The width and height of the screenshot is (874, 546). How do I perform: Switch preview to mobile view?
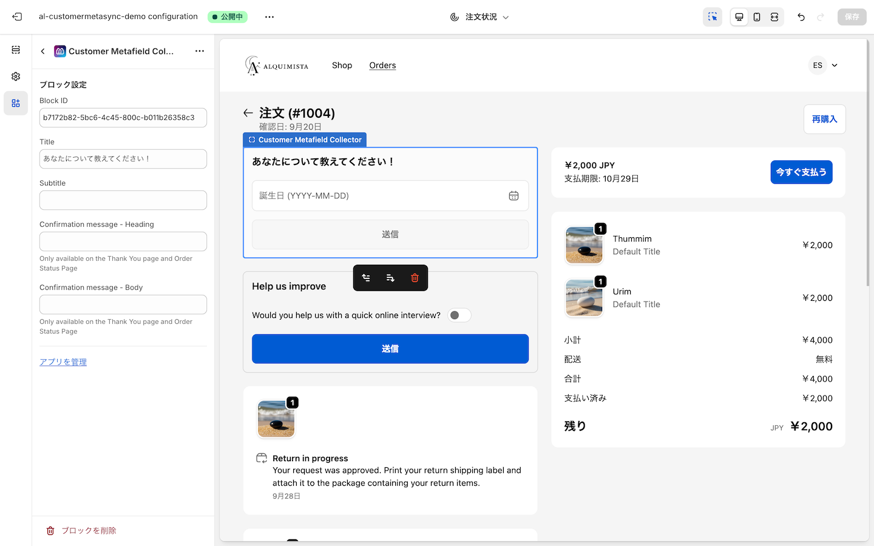756,16
